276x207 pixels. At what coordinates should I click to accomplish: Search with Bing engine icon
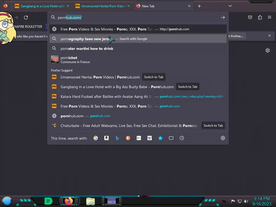coord(117,138)
